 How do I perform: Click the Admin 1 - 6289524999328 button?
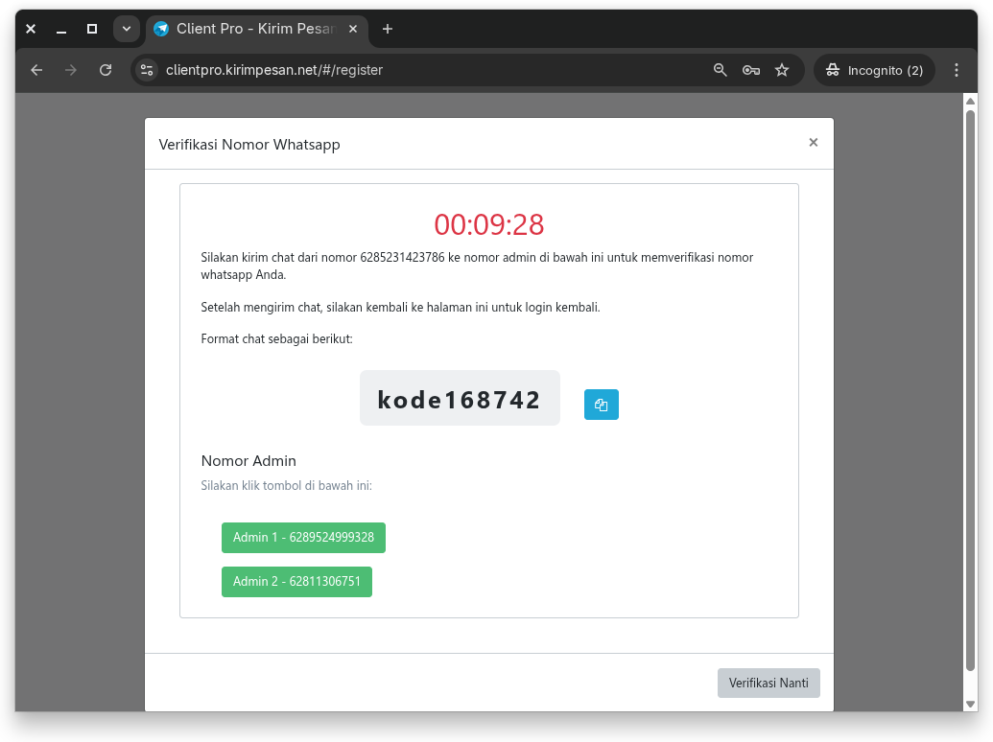click(303, 538)
